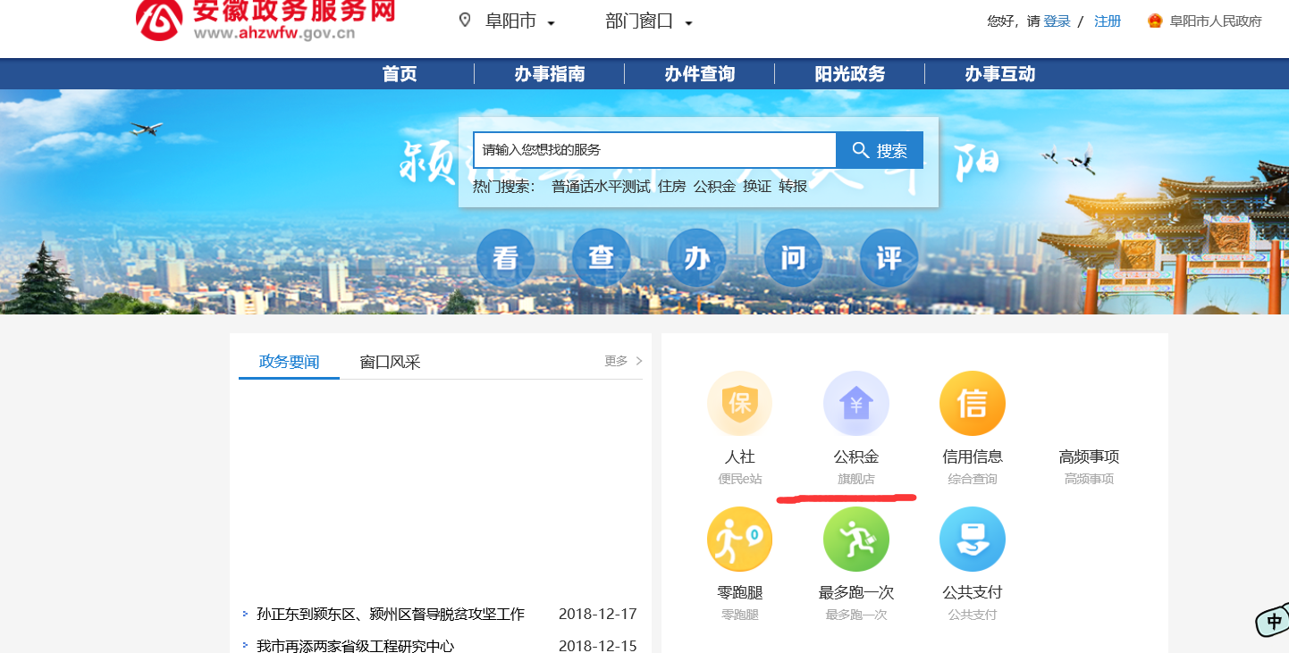
Task: Click the round 评 button
Action: point(889,258)
